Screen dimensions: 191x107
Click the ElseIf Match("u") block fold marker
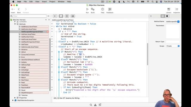[x=59, y=80]
